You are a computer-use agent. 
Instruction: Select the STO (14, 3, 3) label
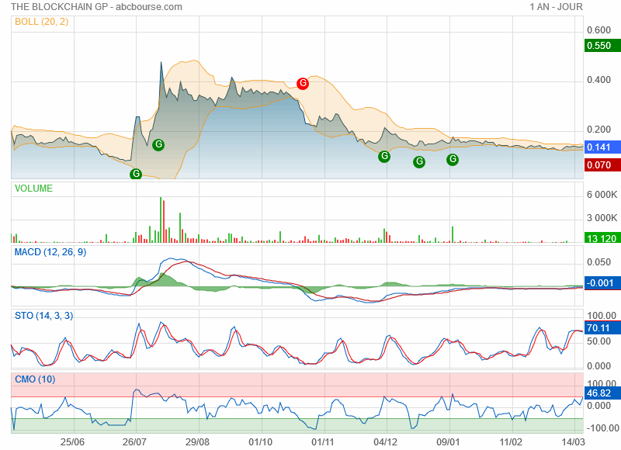(44, 316)
